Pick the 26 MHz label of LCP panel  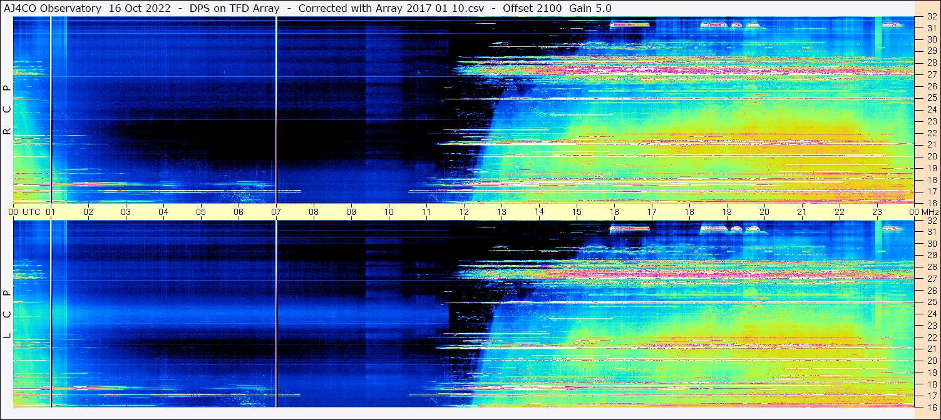coord(931,291)
